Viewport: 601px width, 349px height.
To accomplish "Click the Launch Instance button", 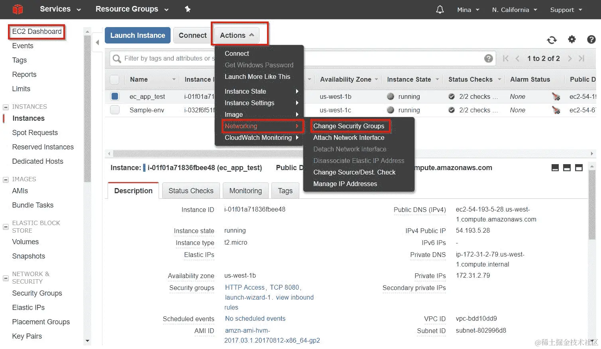I will [x=137, y=35].
